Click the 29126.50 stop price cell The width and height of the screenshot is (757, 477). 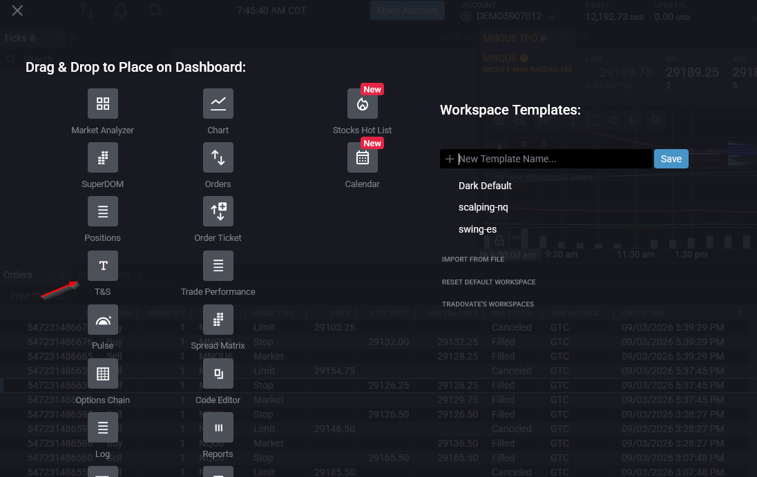(389, 414)
